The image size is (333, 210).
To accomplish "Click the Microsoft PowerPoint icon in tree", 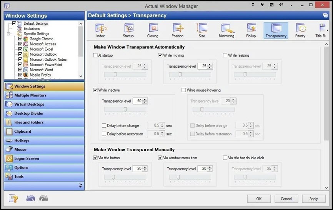I will pos(26,65).
